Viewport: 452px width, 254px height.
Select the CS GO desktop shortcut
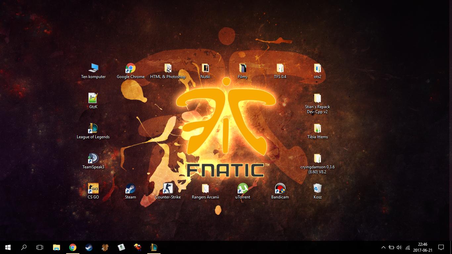click(x=93, y=191)
